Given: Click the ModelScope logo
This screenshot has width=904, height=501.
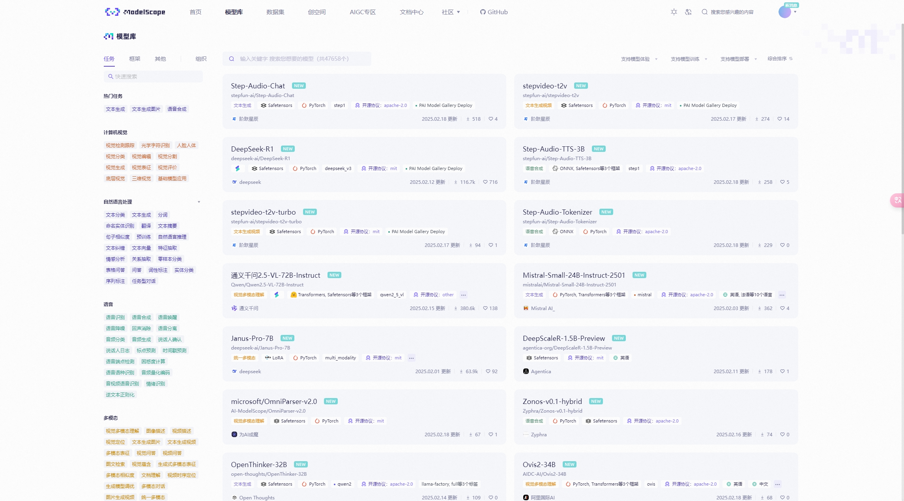Looking at the screenshot, I should point(135,12).
